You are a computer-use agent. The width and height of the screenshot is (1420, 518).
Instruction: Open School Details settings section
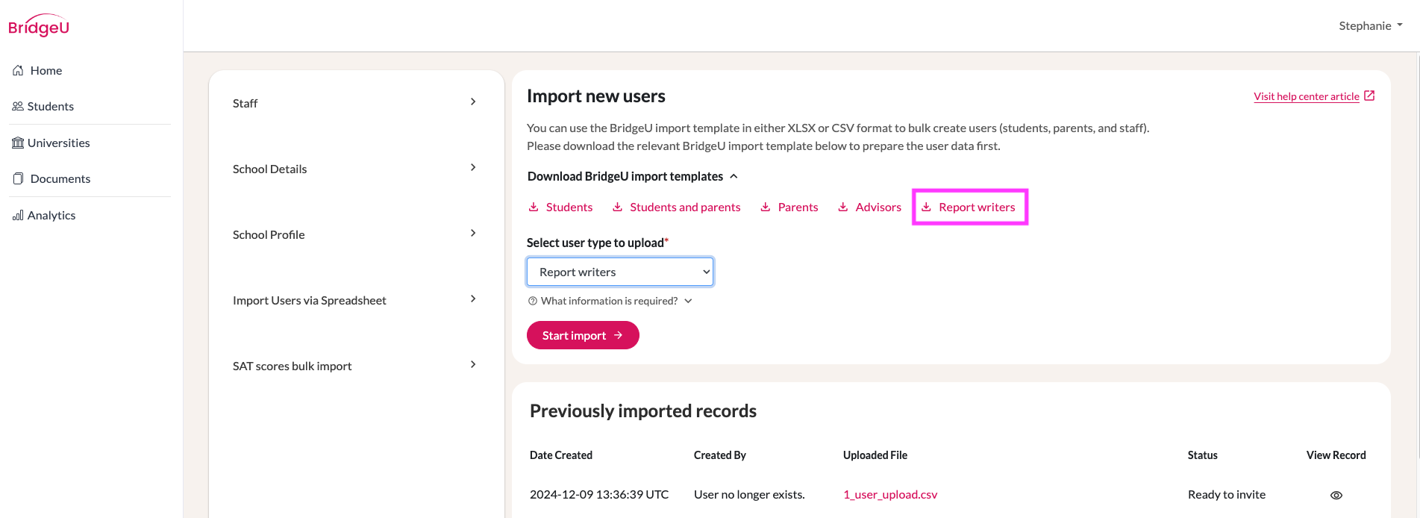[357, 169]
